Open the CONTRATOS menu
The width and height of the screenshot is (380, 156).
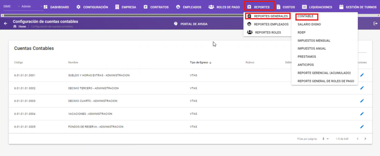[x=156, y=7]
